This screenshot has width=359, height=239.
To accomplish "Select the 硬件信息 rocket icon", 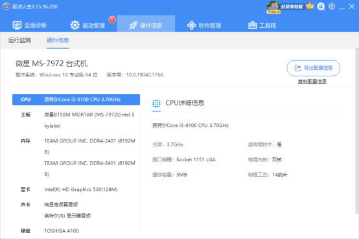I will [x=133, y=25].
